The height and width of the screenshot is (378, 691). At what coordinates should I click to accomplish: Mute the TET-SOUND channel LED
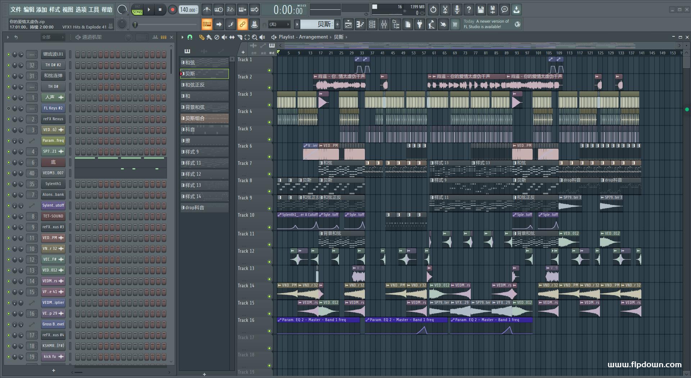click(x=9, y=216)
